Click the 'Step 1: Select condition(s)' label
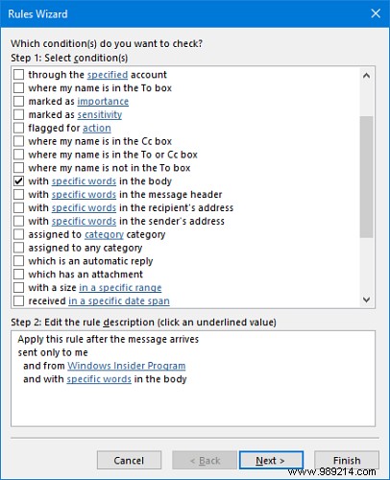This screenshot has height=480, width=390. coord(69,58)
